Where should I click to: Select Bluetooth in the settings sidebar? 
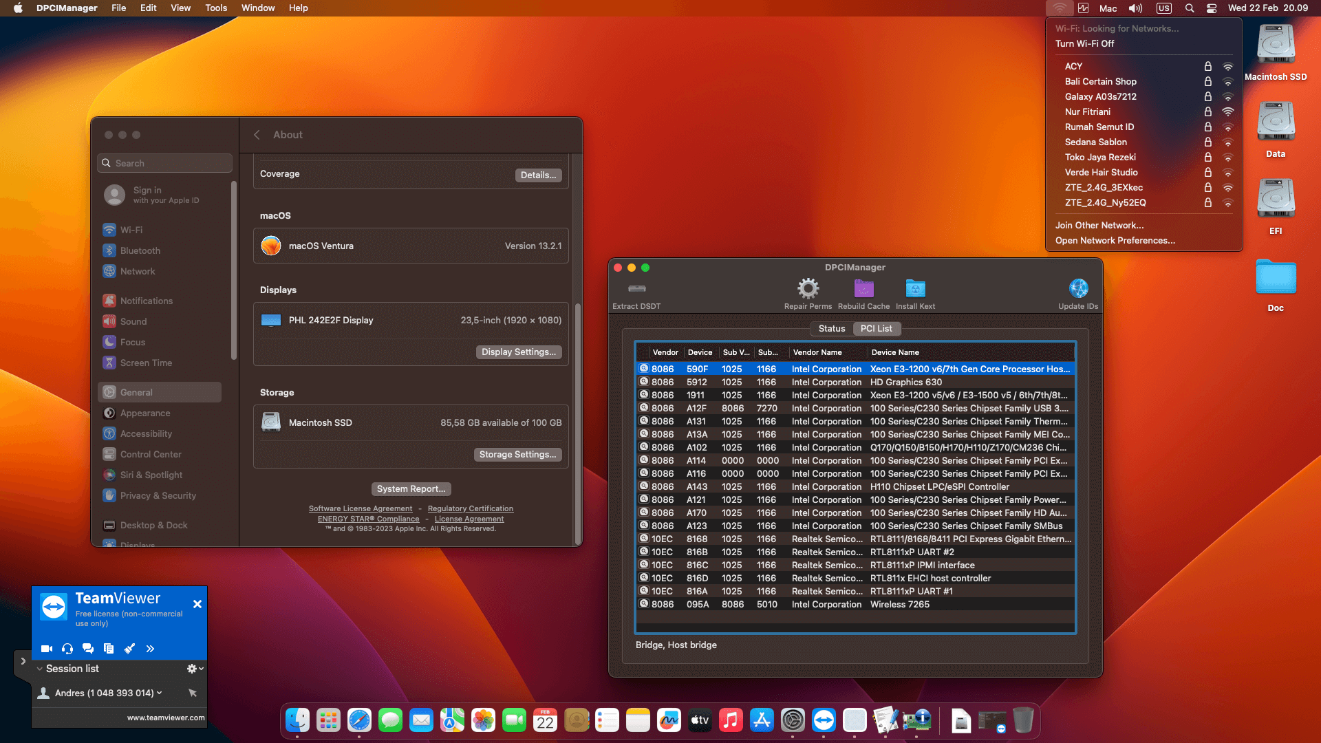160,250
